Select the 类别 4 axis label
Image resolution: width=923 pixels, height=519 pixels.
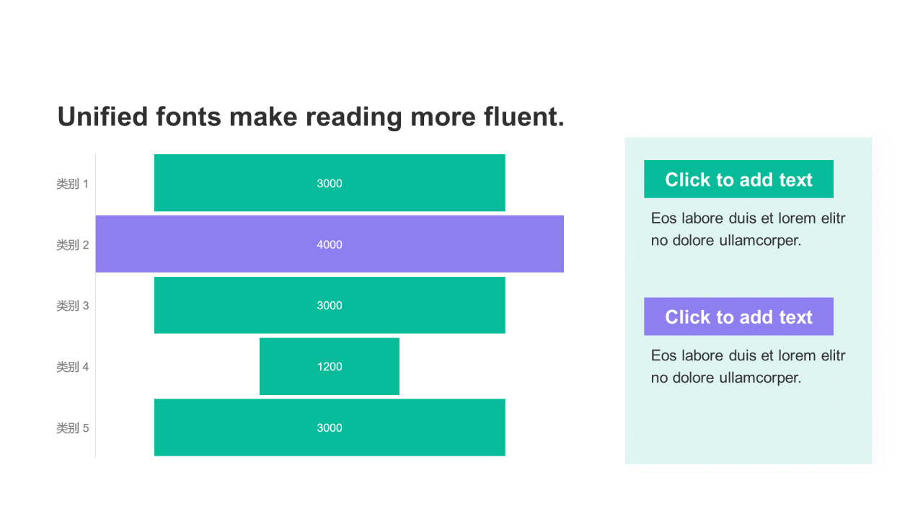[72, 367]
